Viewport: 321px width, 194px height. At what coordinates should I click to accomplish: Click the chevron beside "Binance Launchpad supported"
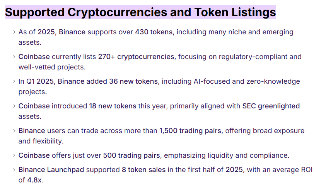pos(14,170)
